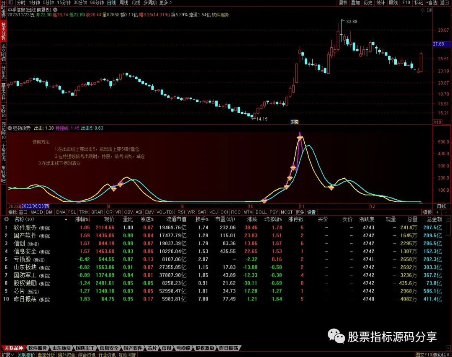452x357 pixels.
Task: Click the X10 scale marker
Action: point(437,122)
